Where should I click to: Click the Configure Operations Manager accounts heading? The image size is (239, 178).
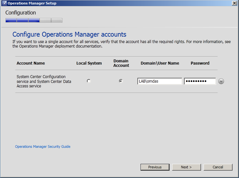point(69,34)
